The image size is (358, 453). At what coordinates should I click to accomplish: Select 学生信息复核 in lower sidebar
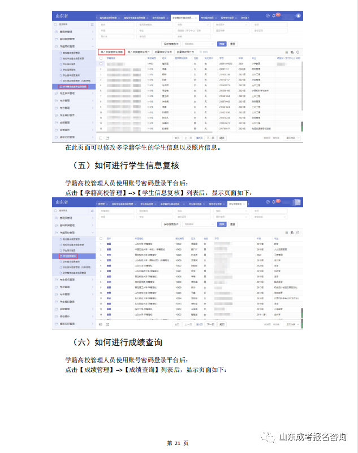click(x=74, y=256)
